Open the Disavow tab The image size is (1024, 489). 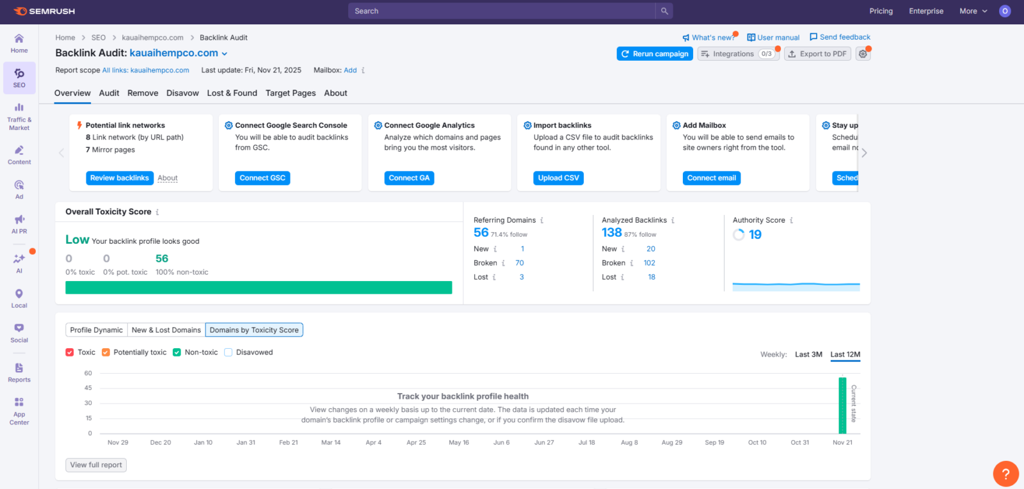click(182, 93)
